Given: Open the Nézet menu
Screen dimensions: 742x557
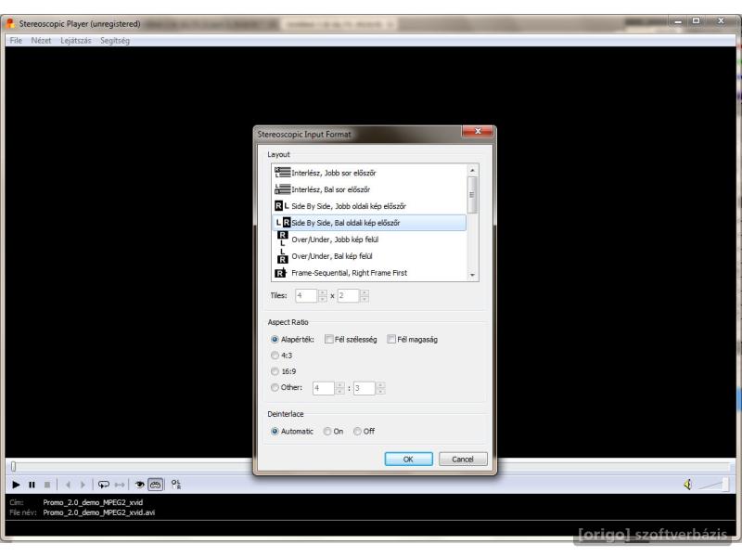Looking at the screenshot, I should (x=41, y=41).
